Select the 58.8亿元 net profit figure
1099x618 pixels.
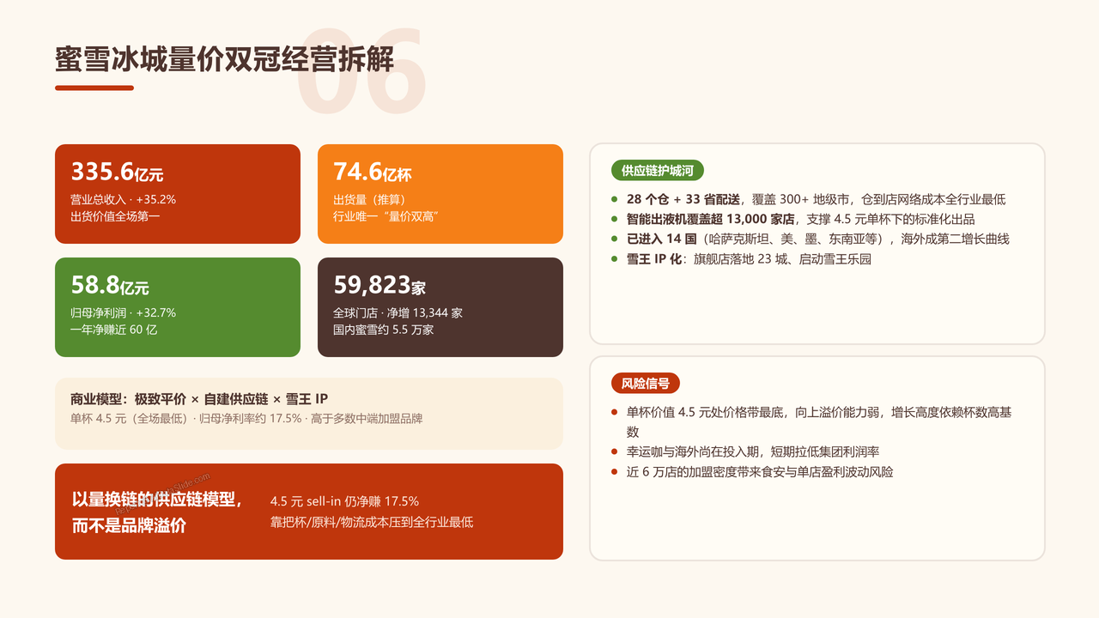point(110,285)
